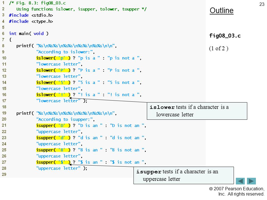The image size is (267, 200).
Task: Click "lowercase letter" string on line 13
Action: pyautogui.click(x=58, y=76)
